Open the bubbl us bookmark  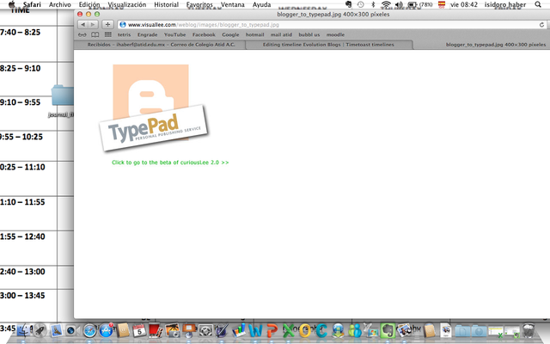coord(309,34)
